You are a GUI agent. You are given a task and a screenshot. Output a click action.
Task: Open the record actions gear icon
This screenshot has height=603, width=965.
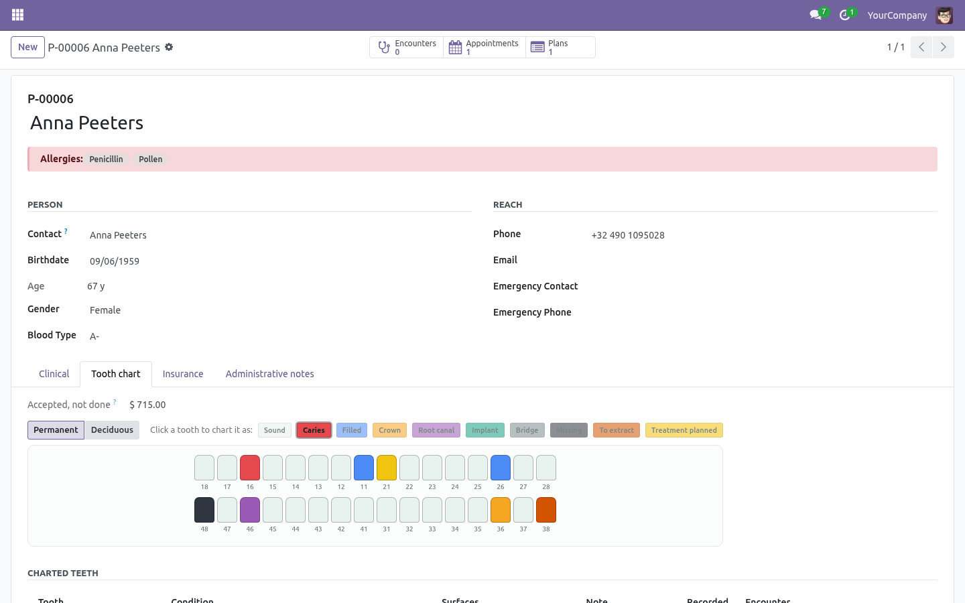click(169, 47)
